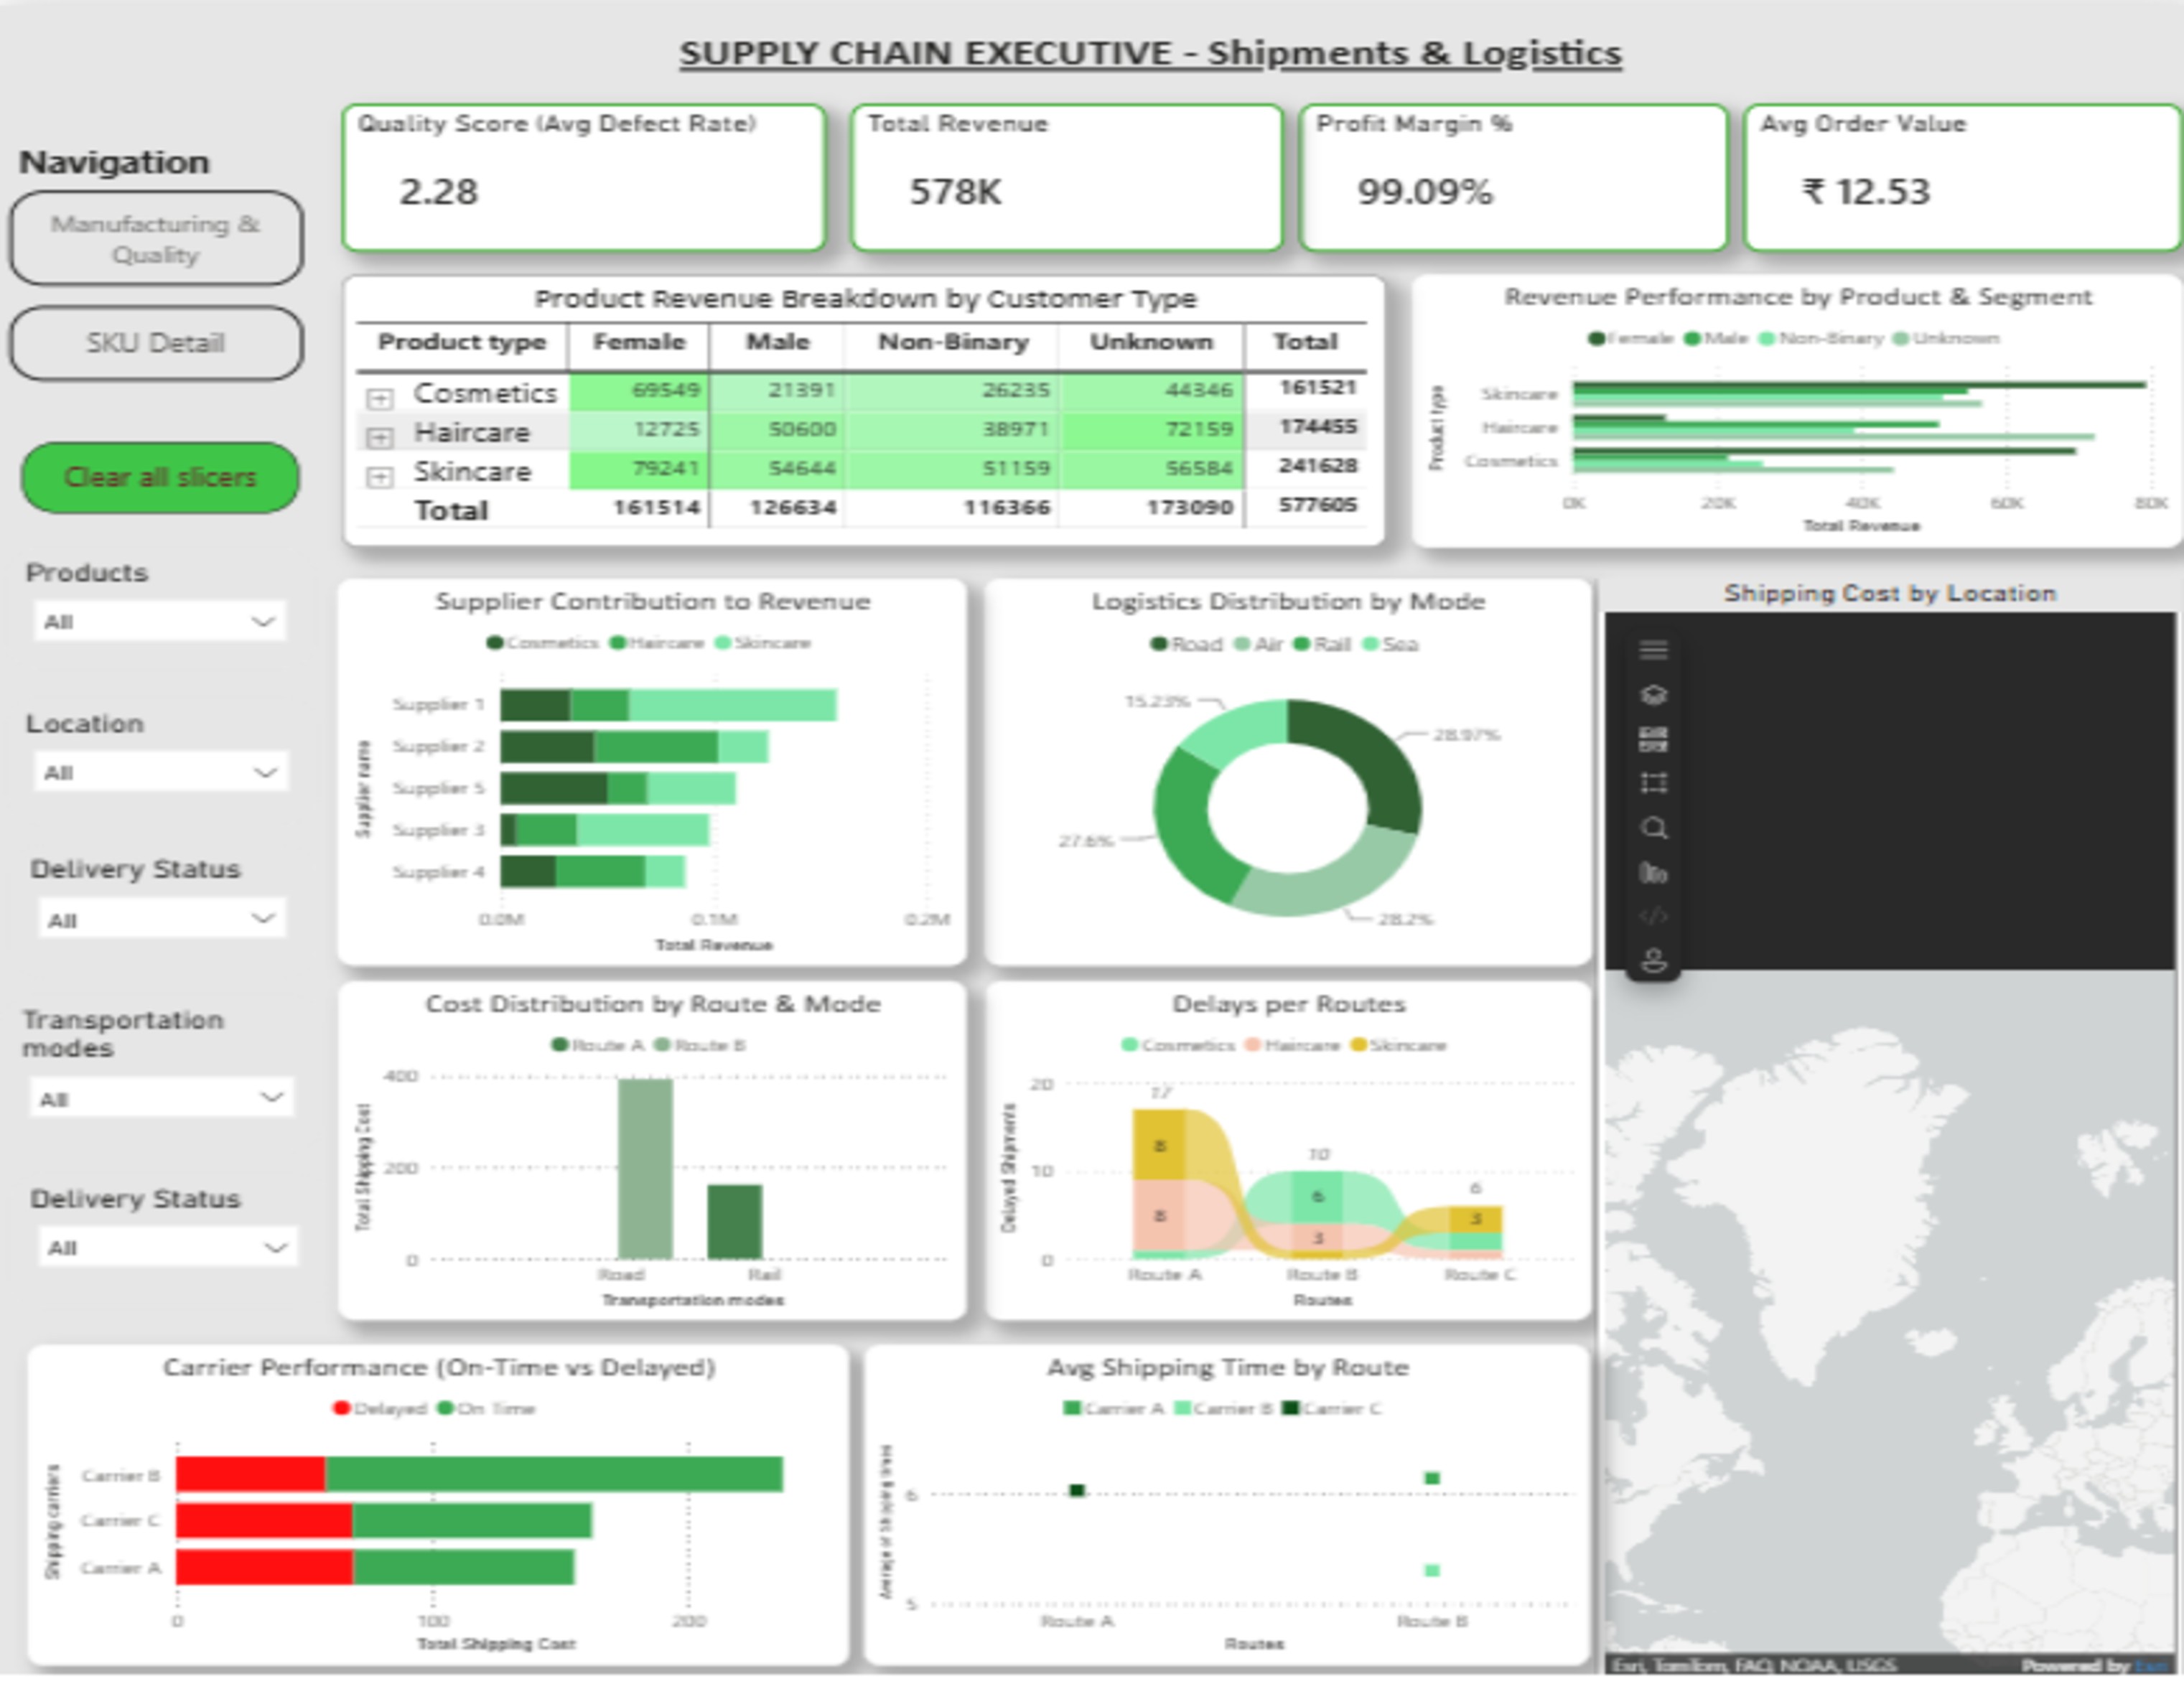Click Carrier C legend in Avg Shipping Time
Viewport: 2184px width, 1694px height.
[1332, 1408]
